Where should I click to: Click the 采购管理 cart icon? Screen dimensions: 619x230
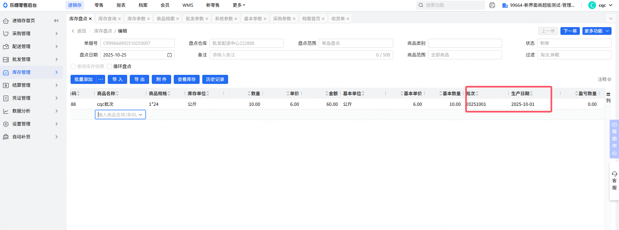(6, 34)
